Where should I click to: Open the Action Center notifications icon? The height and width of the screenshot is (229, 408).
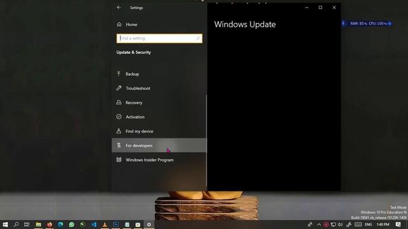(398, 225)
